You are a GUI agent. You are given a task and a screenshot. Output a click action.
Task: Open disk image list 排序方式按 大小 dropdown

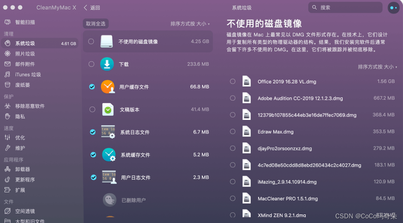pos(377,67)
